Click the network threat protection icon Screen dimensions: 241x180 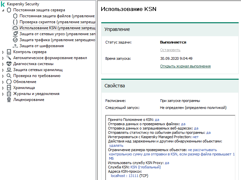click(x=15, y=34)
